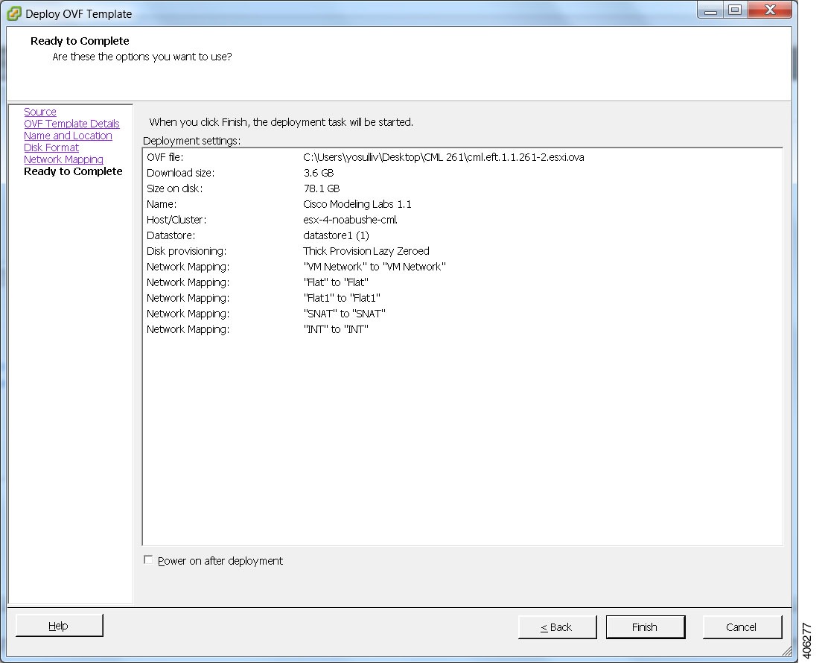Select datastore1 (1) value
Image resolution: width=825 pixels, height=663 pixels.
(x=337, y=235)
